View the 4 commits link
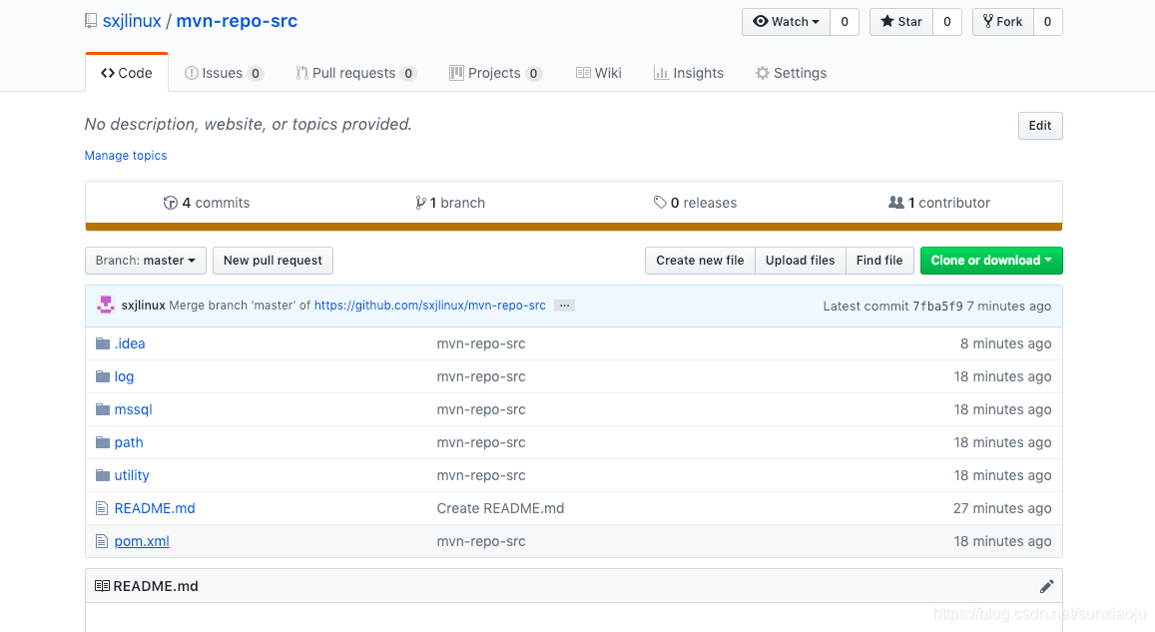This screenshot has width=1155, height=632. pos(207,203)
